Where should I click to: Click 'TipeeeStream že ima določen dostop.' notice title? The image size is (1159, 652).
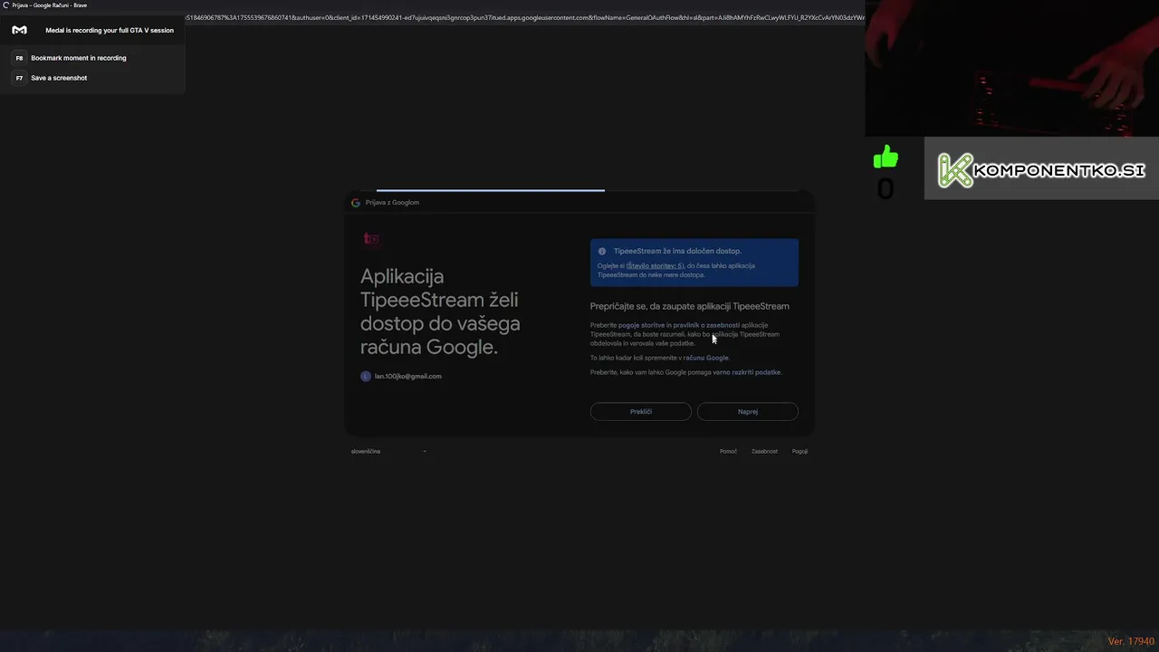677,251
